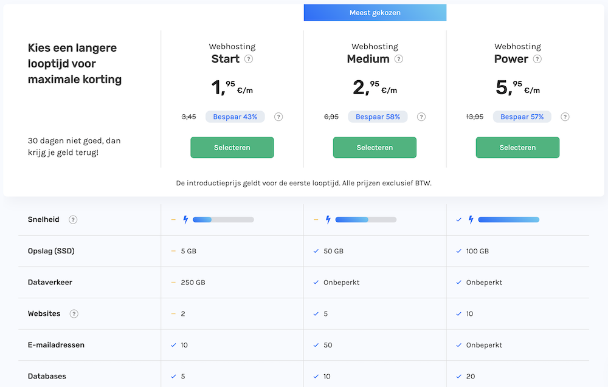Viewport: 608px width, 387px height.
Task: Click the Bespaar 58% discount badge
Action: 378,117
